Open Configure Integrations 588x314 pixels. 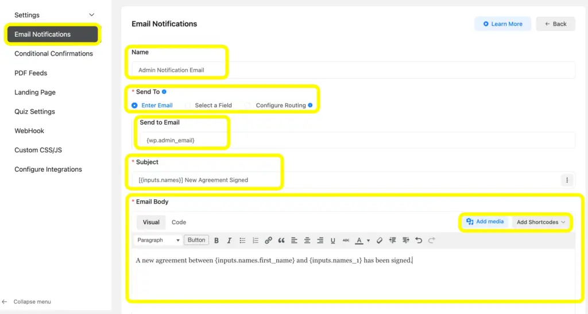tap(48, 169)
